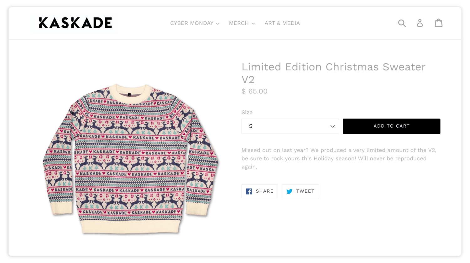Click the account login icon
Viewport: 470px width, 263px height.
(420, 23)
